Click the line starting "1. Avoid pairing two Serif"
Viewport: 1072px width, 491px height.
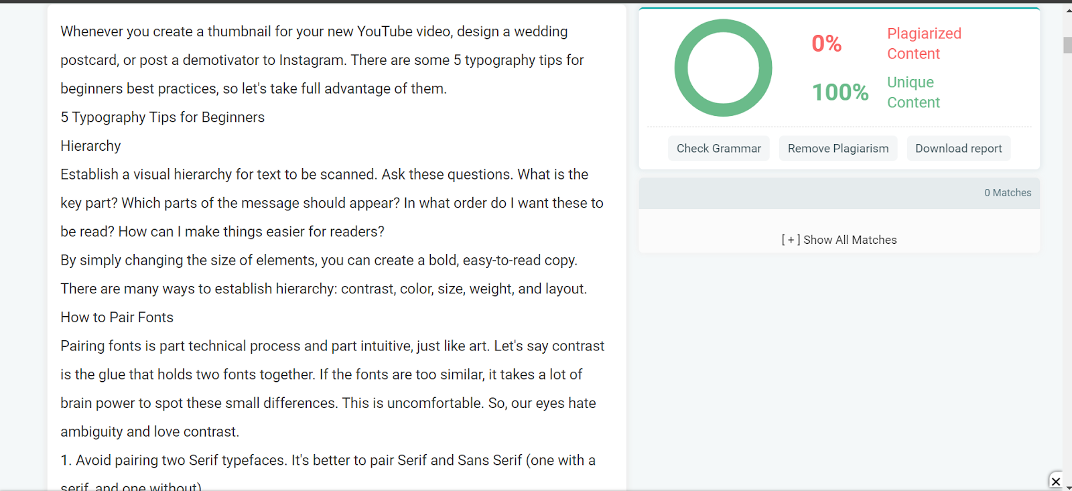click(328, 460)
